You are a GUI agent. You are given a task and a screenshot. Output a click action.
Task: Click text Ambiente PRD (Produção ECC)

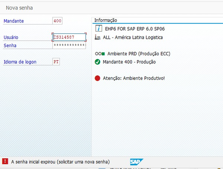(x=139, y=54)
